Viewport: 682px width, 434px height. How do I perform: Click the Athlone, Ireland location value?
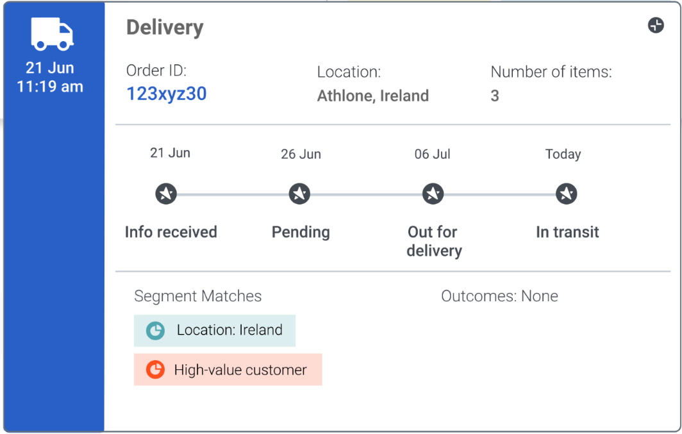coord(373,96)
